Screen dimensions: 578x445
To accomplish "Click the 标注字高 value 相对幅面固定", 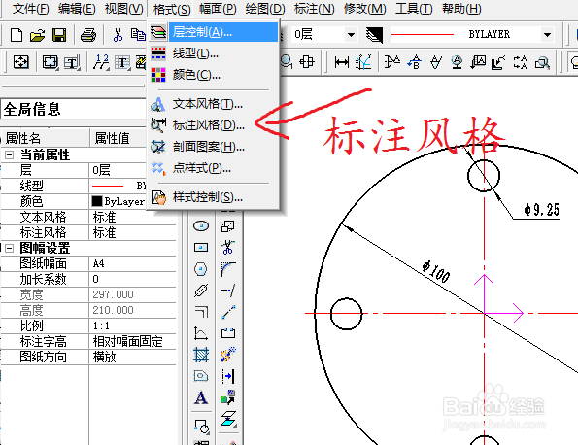I will click(127, 341).
